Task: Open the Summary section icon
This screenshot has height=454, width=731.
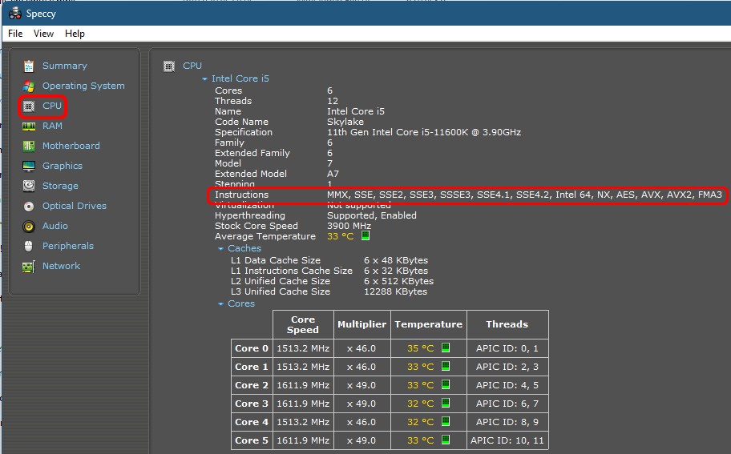Action: pos(29,66)
